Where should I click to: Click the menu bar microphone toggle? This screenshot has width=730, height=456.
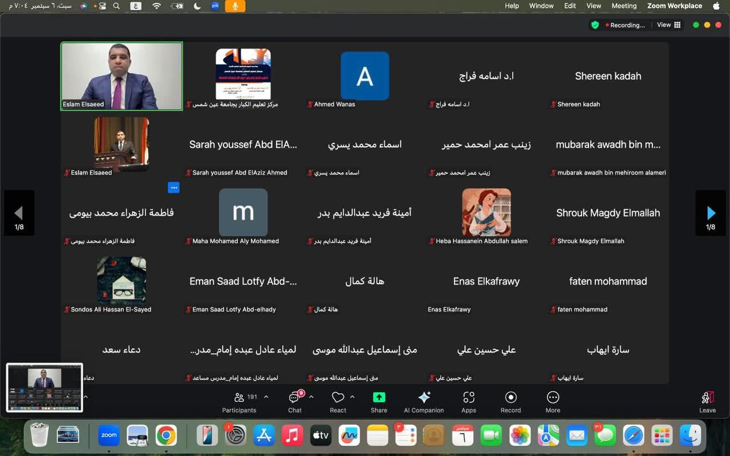235,6
